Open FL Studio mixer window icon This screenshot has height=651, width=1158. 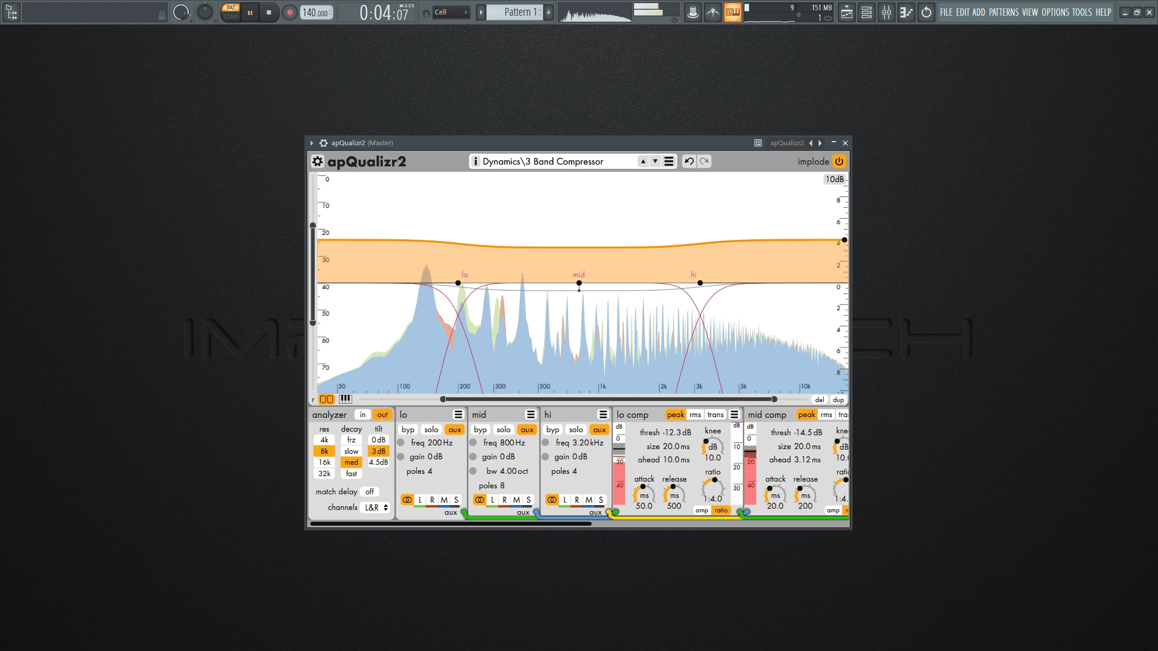(x=887, y=12)
